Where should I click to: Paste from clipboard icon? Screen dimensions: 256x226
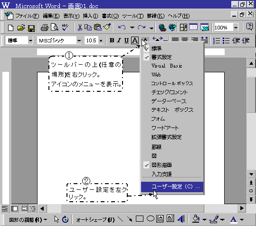click(98, 28)
